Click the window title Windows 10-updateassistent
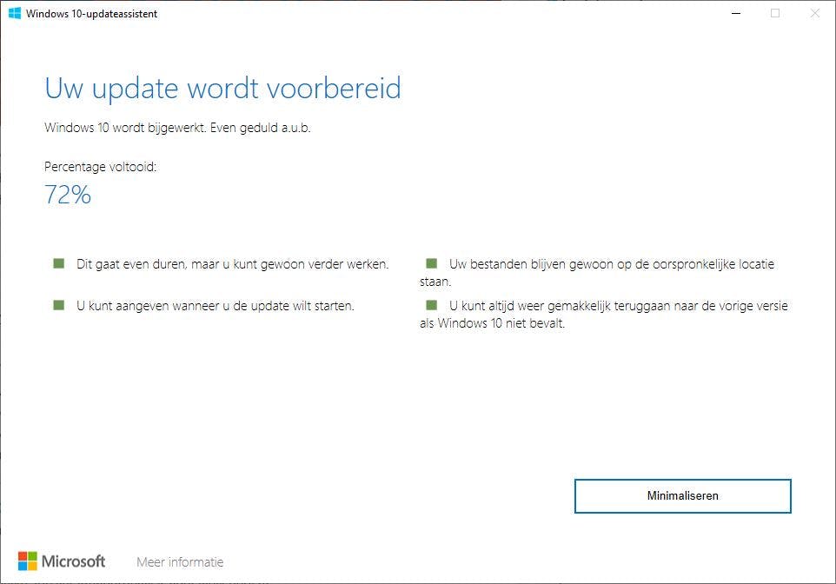The image size is (836, 584). [x=92, y=14]
